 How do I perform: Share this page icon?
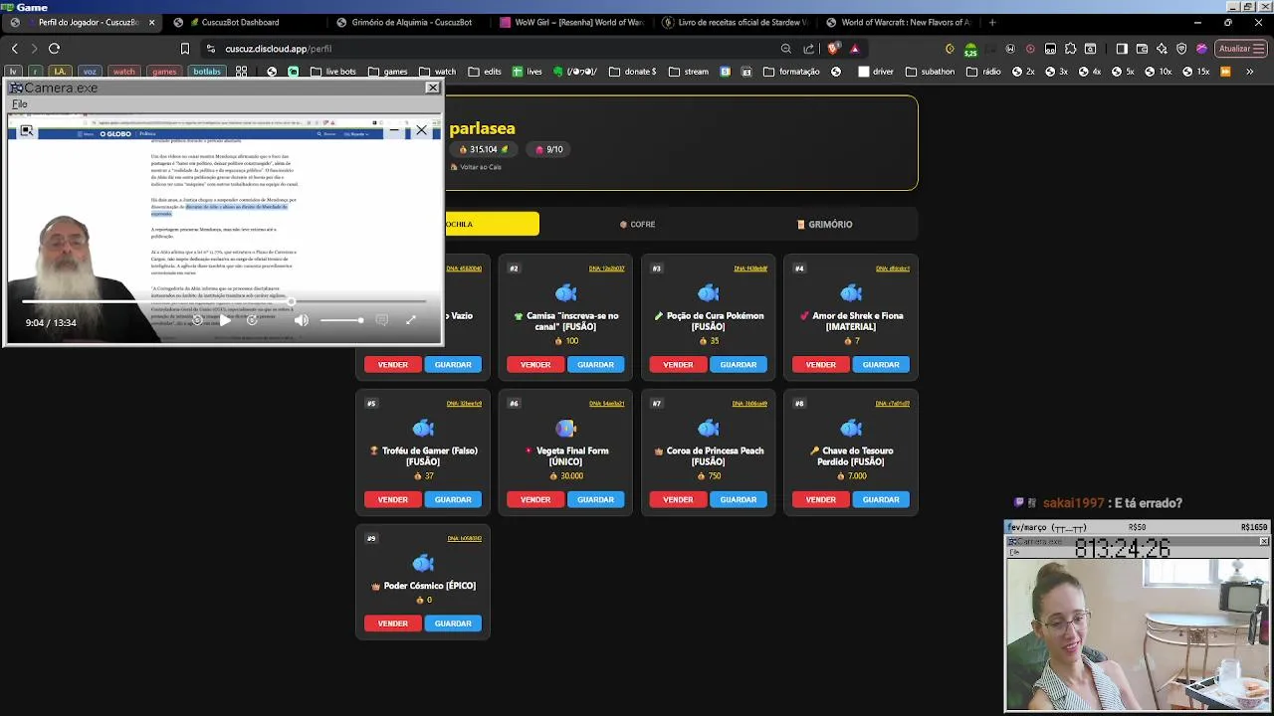point(808,48)
